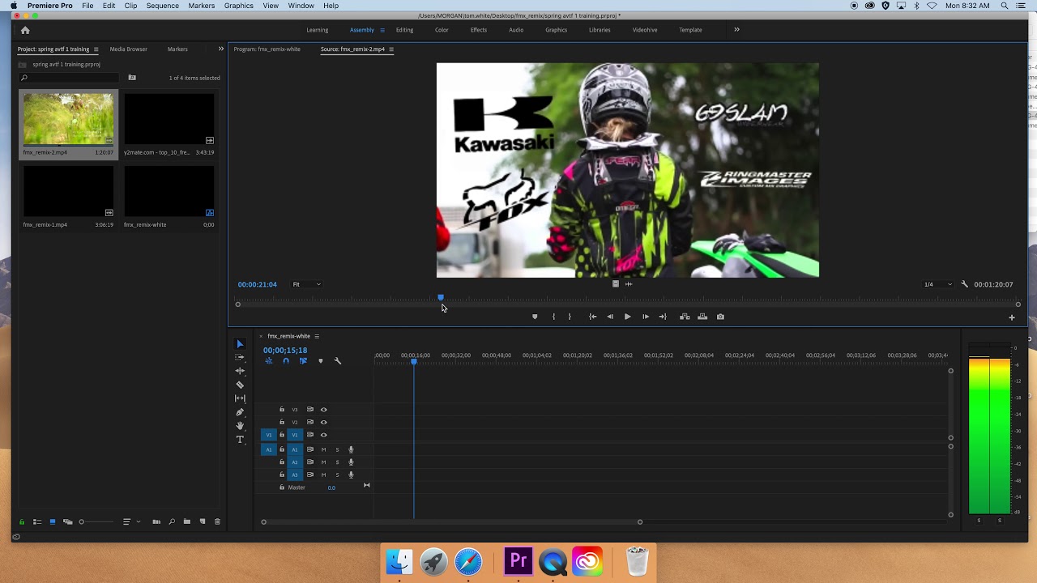Image resolution: width=1037 pixels, height=583 pixels.
Task: Show more workspaces overflow chevron
Action: coord(736,30)
